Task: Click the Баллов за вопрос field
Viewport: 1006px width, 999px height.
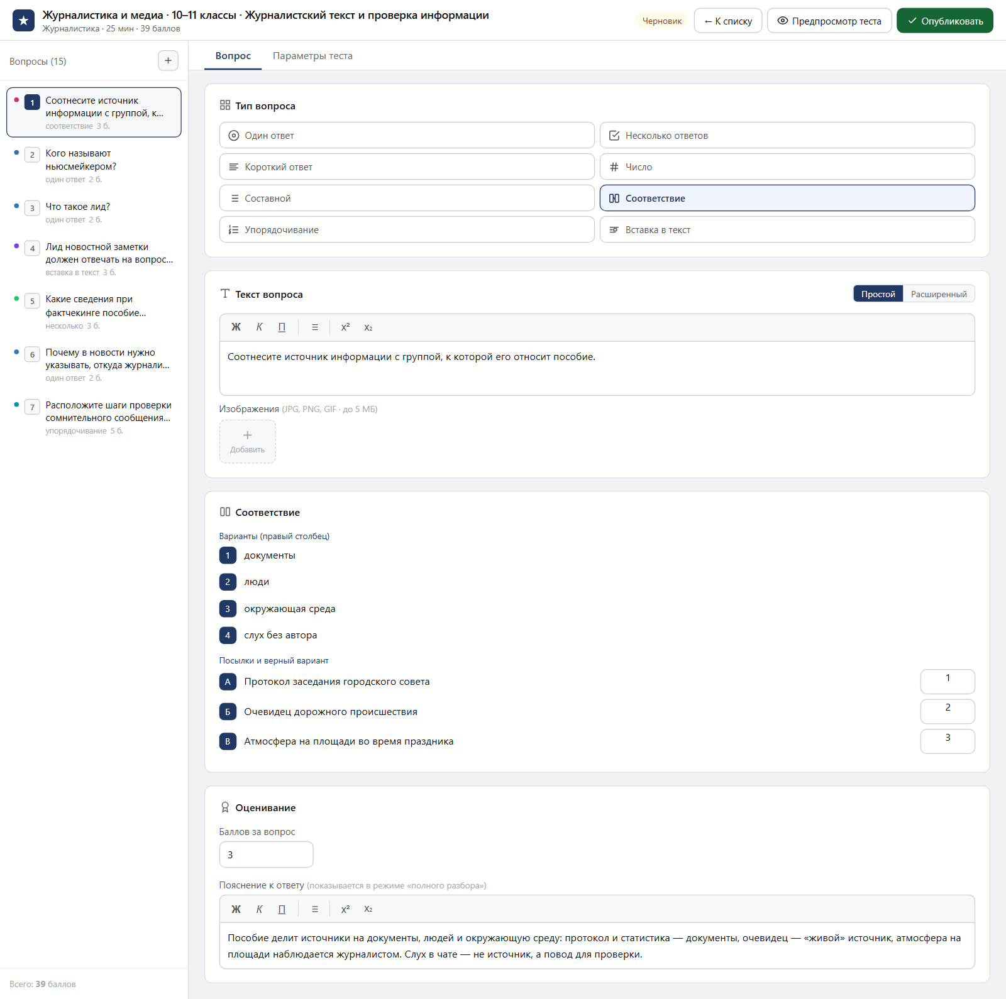Action: 266,854
